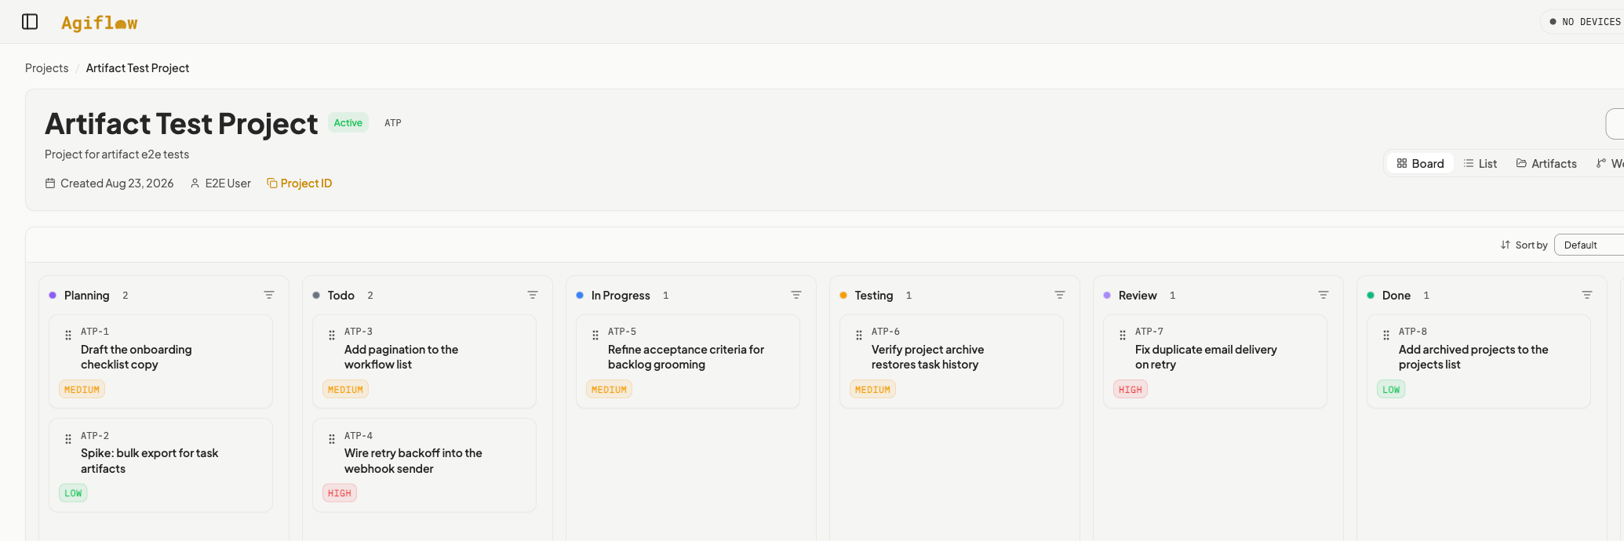Click the LOW priority tag on ATP-2
1624x541 pixels.
[73, 493]
